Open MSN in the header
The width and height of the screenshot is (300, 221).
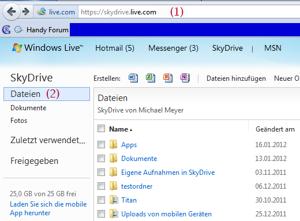pos(273,48)
